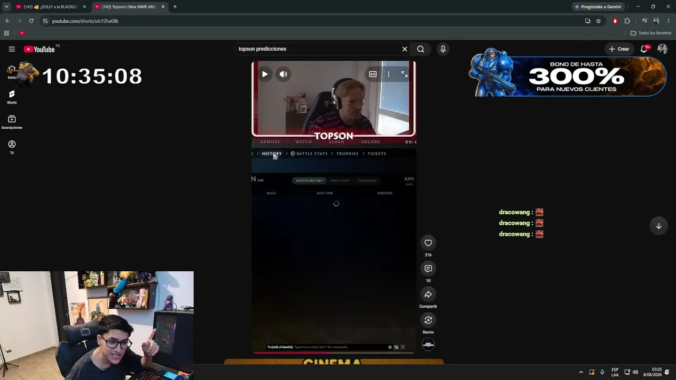Like the Short video

[428, 243]
